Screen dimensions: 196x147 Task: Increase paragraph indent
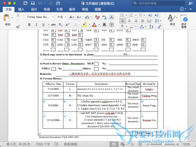(x=156, y=15)
